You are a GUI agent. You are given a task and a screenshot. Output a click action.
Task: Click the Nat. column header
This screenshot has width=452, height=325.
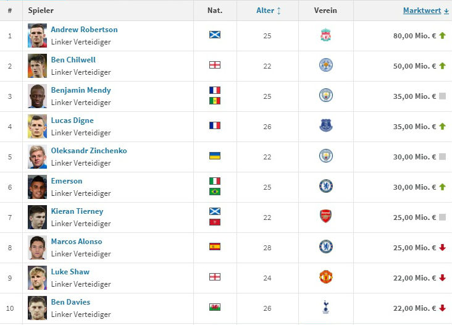(215, 11)
